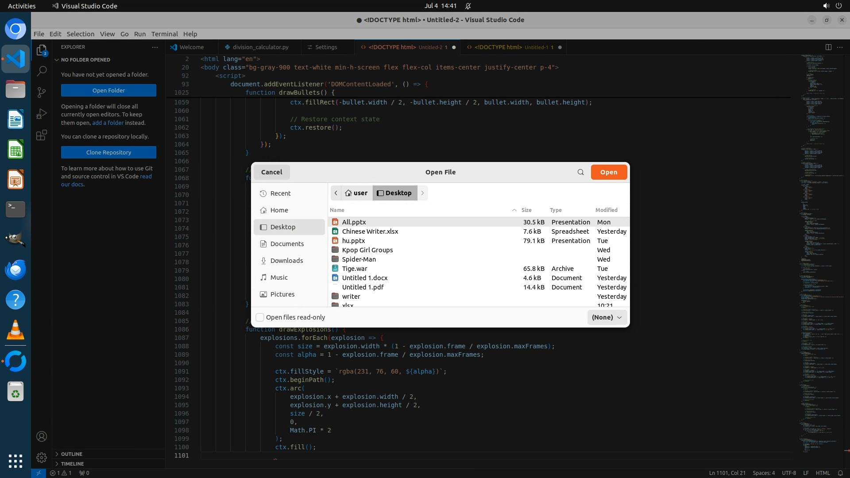Click the Clone Repository button

108,152
